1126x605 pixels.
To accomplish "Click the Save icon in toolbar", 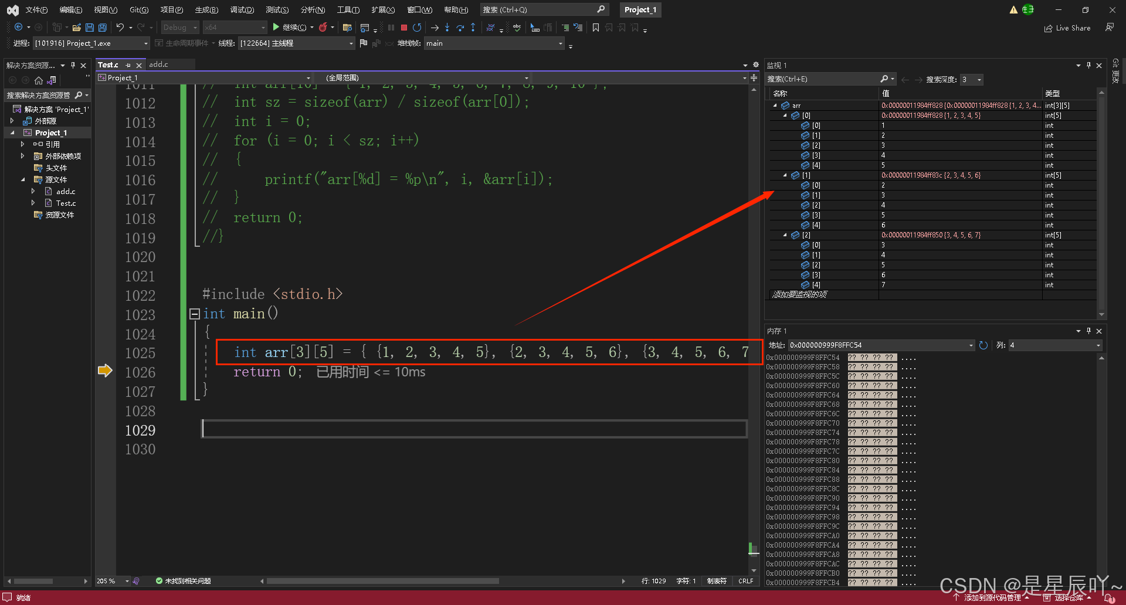I will [90, 28].
